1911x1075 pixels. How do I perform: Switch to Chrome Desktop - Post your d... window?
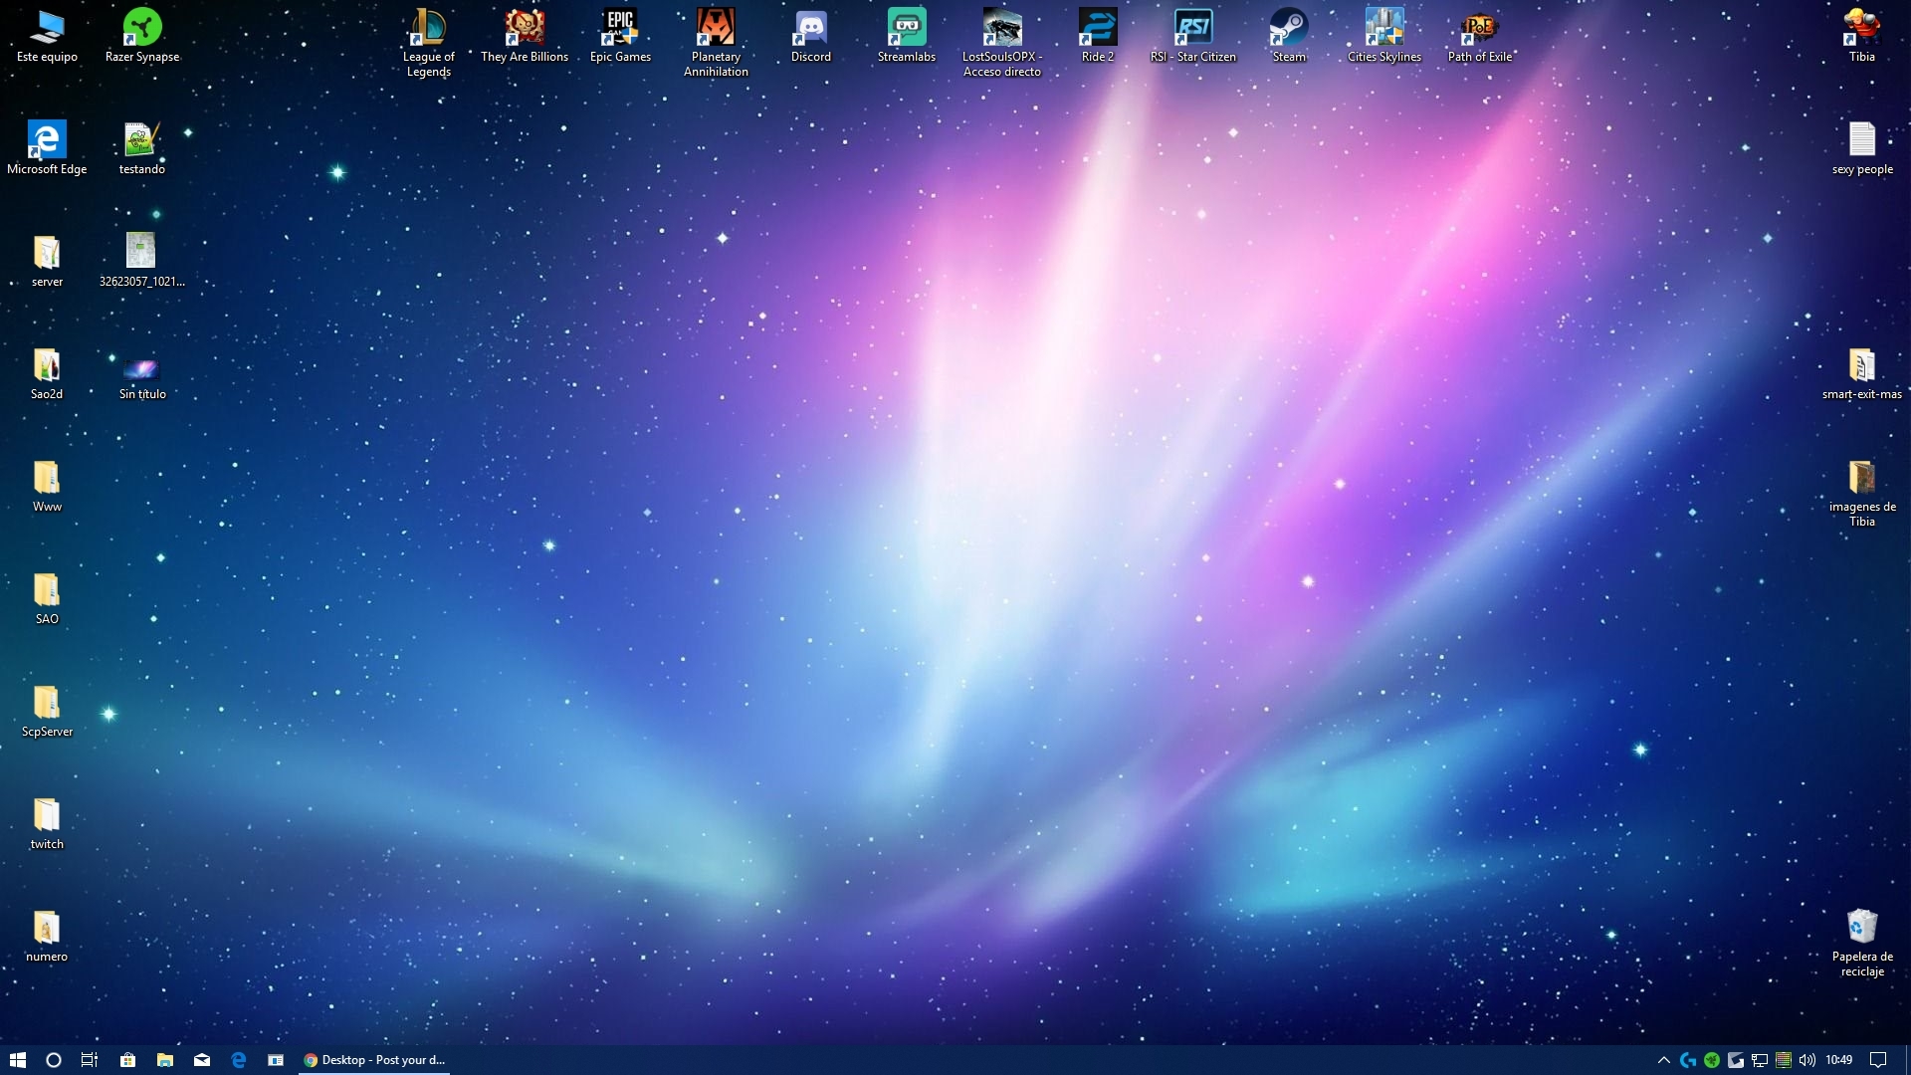374,1060
